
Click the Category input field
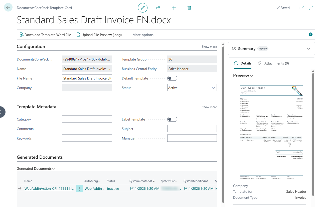87,119
